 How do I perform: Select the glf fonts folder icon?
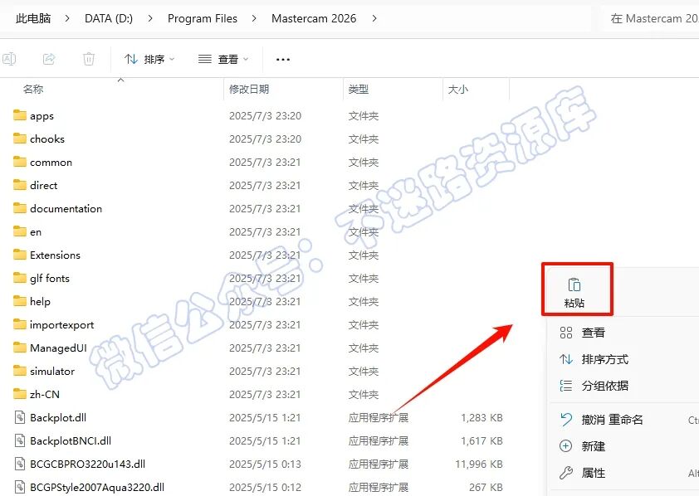(x=20, y=278)
